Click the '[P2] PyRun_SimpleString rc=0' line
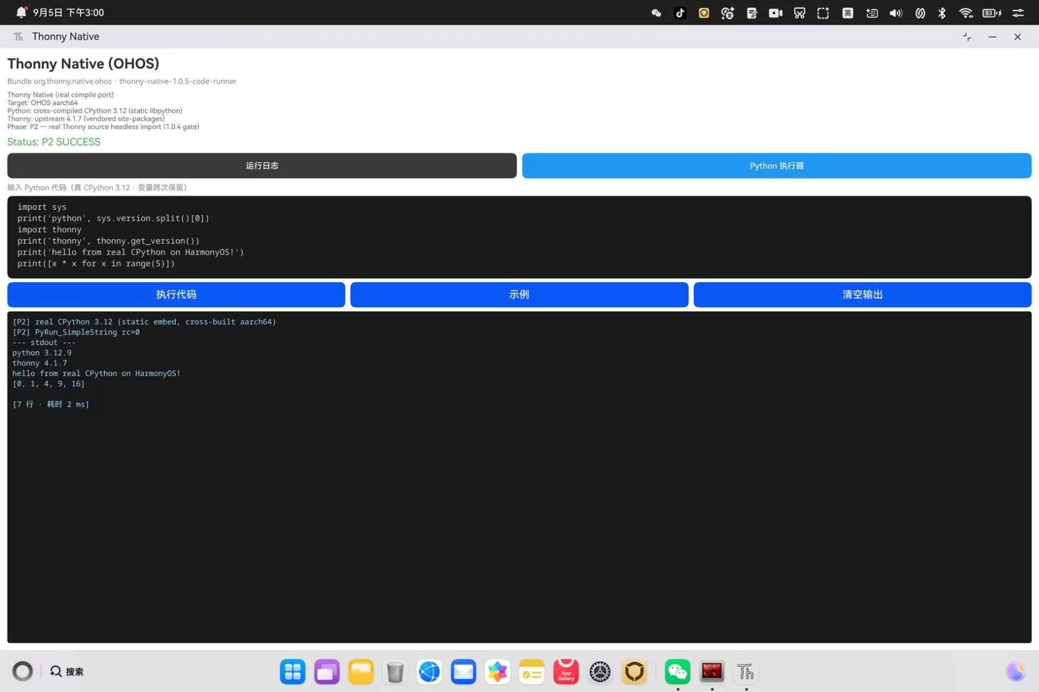The width and height of the screenshot is (1039, 692). coord(76,332)
